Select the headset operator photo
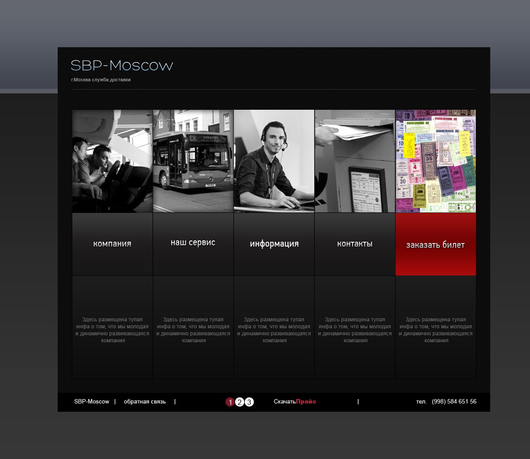 pyautogui.click(x=274, y=161)
